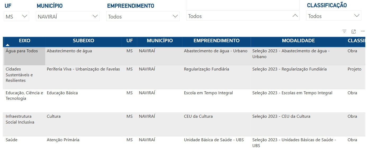Click the table's EMPREENDIMENTO column header
367x156 pixels.
216,41
